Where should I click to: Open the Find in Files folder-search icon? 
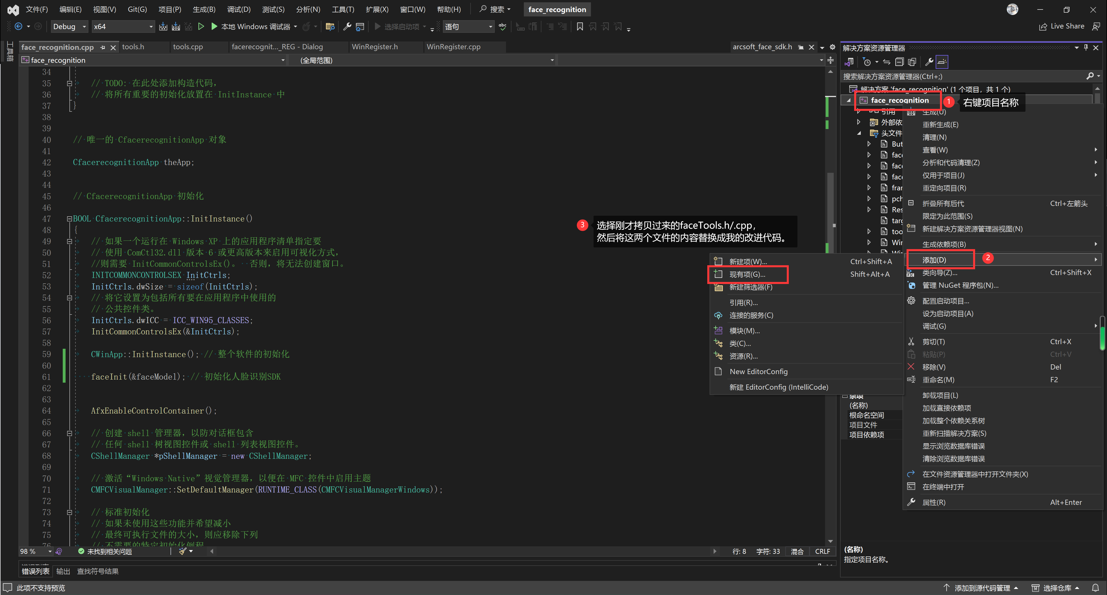coord(330,27)
